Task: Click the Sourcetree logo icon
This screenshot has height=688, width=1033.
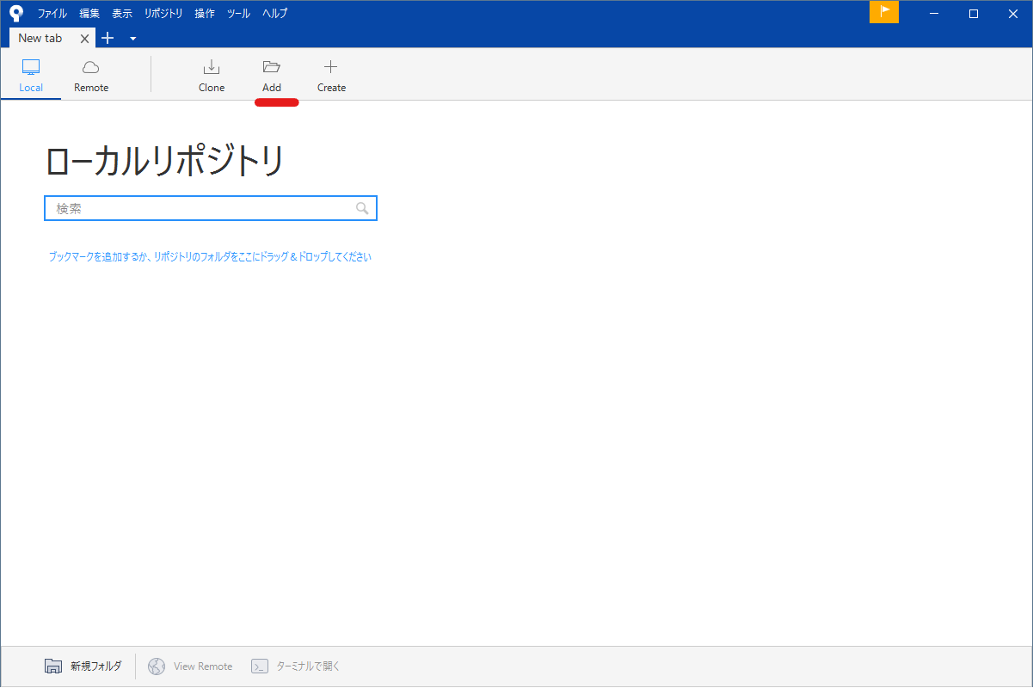Action: 16,13
